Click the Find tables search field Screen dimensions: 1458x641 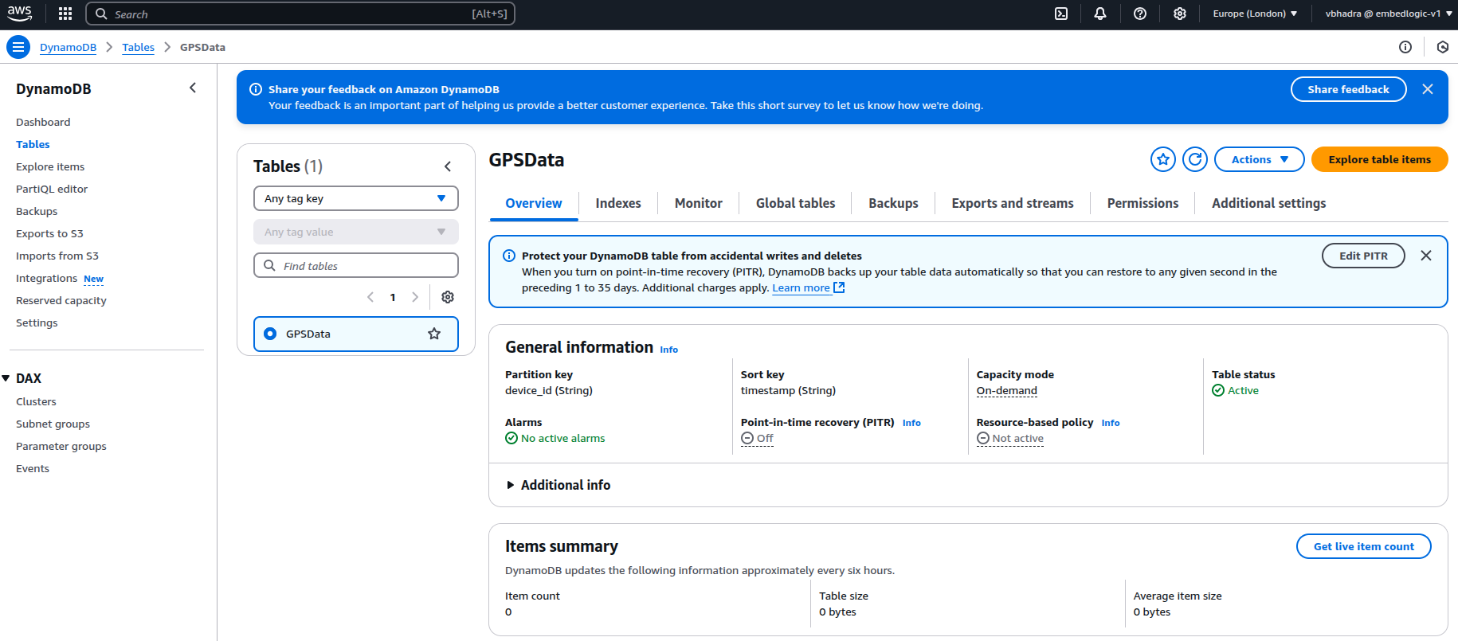355,265
